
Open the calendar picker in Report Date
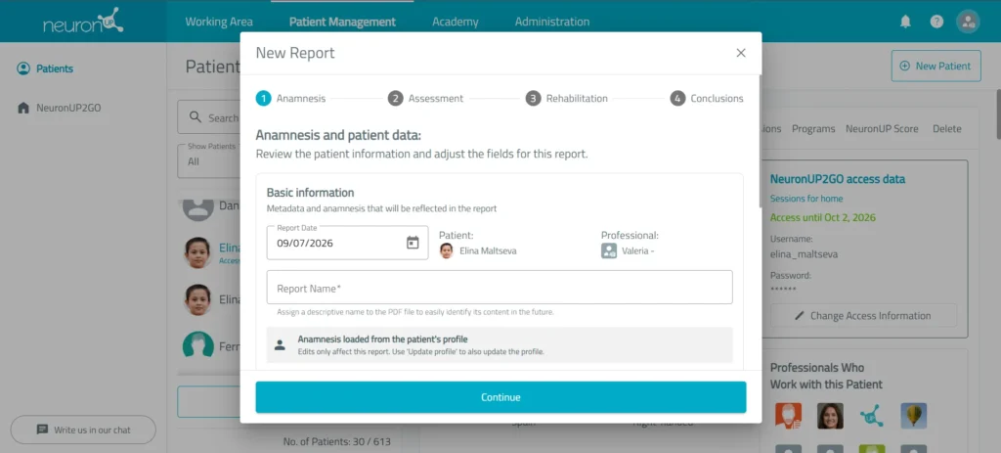point(413,243)
